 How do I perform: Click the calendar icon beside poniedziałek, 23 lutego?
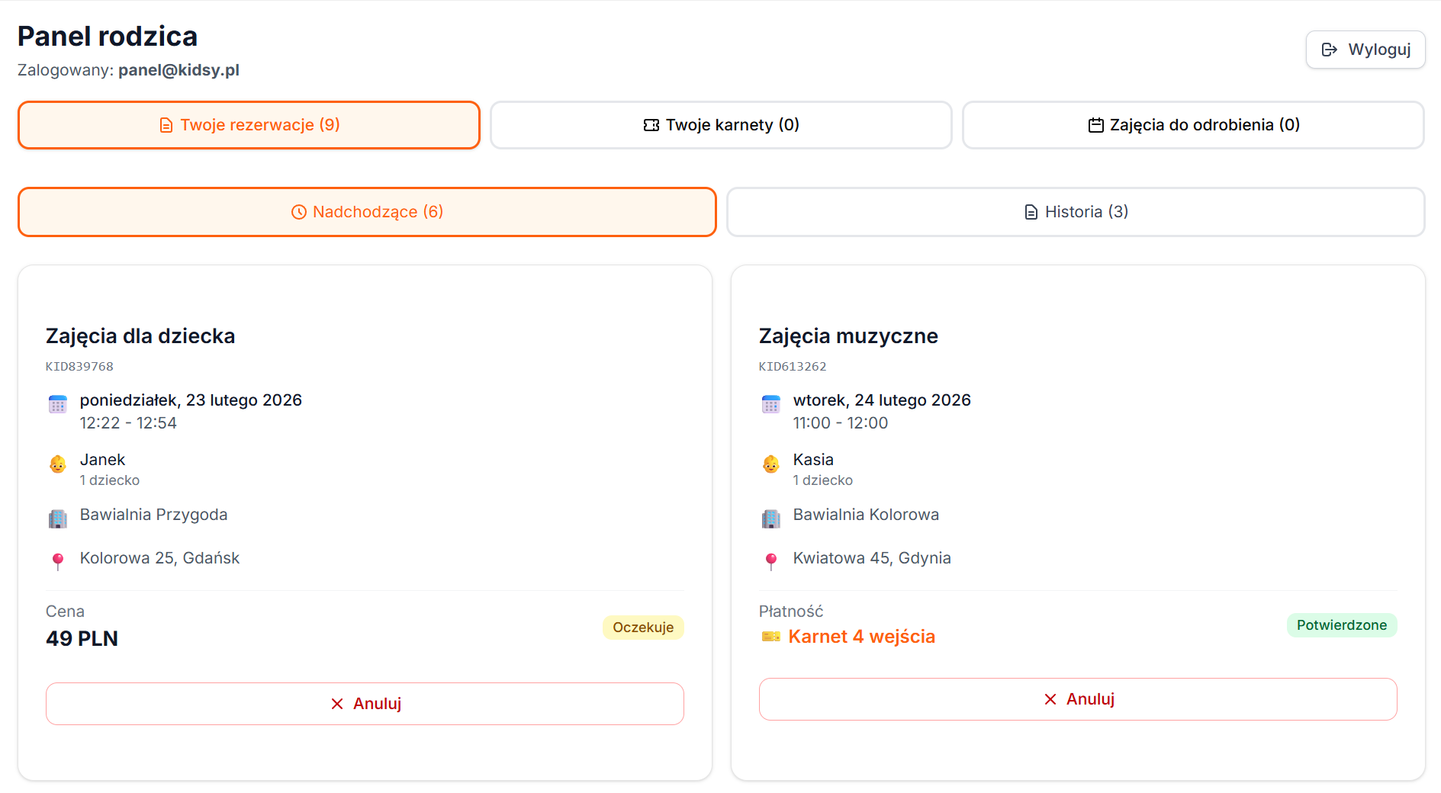pos(58,404)
